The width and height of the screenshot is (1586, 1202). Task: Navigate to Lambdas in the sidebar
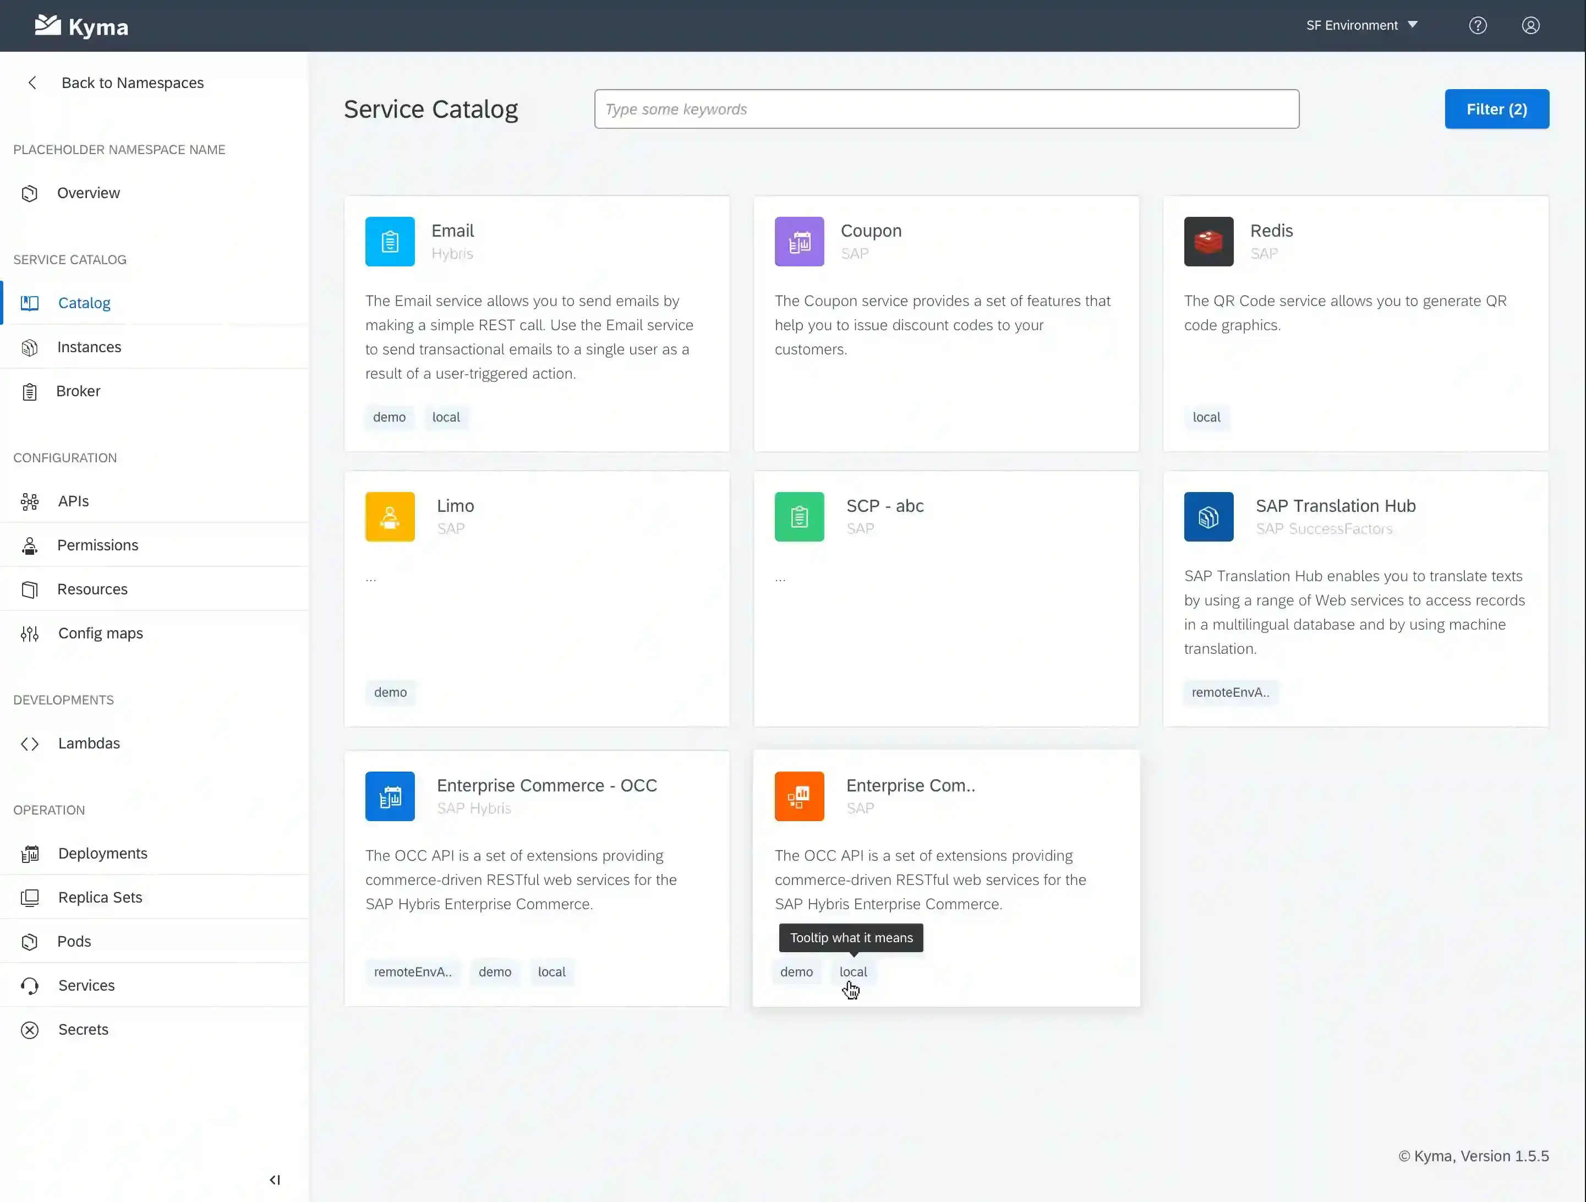[89, 743]
